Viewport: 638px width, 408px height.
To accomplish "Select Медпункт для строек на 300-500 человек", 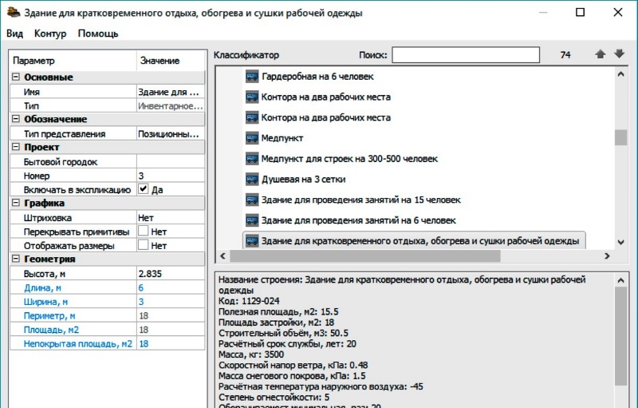I will point(349,158).
